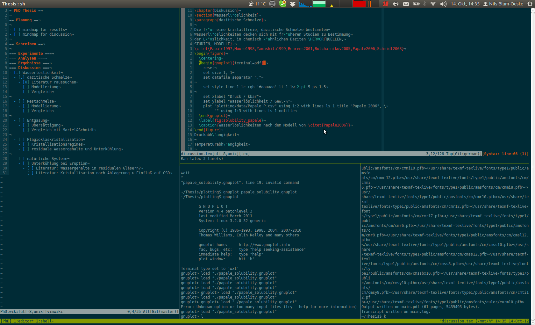Click the http://www.gnuplot.info URL
This screenshot has height=325, width=535.
click(264, 245)
